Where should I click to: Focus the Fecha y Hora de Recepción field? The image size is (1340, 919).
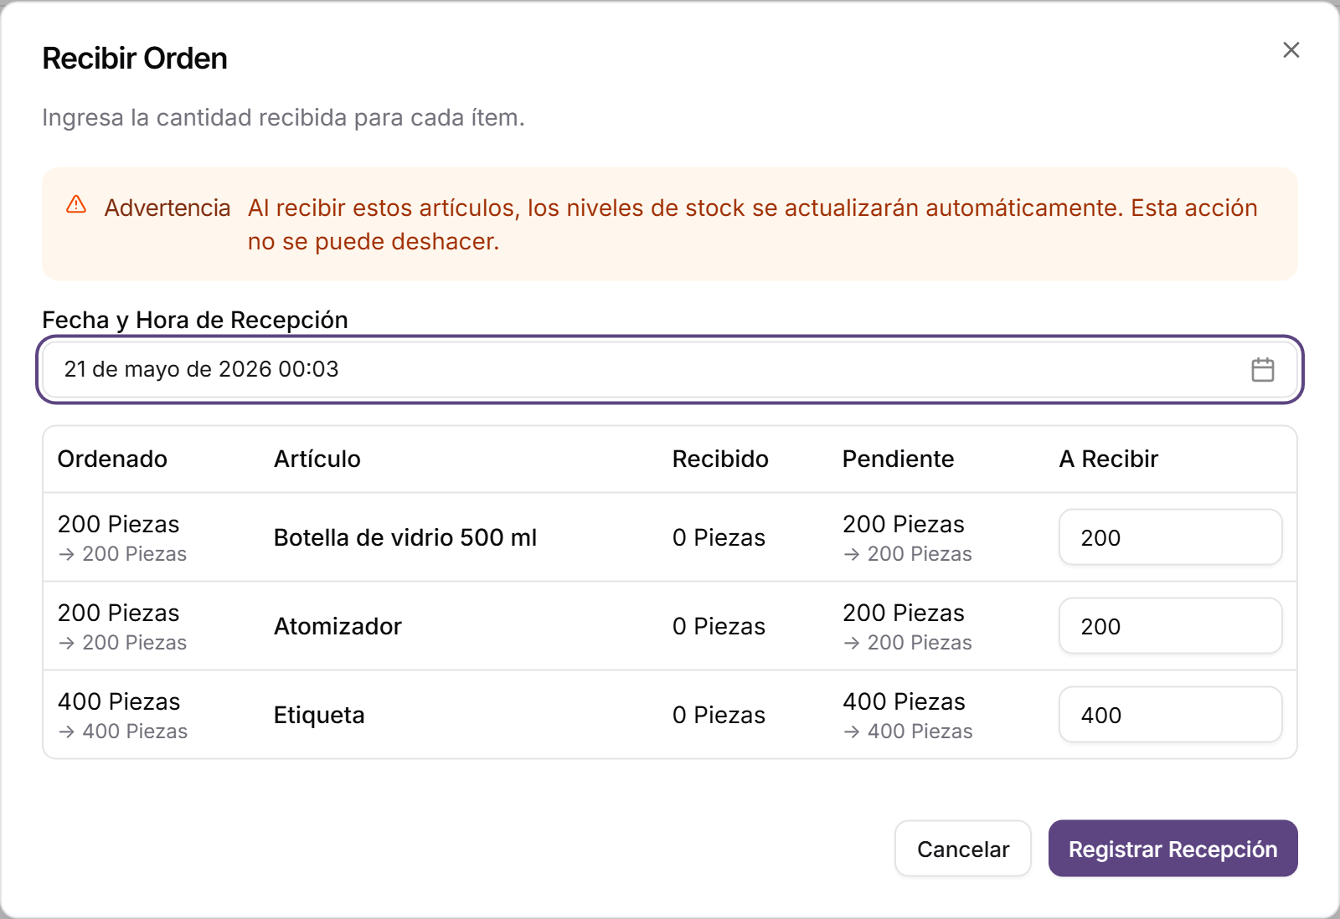(x=670, y=370)
